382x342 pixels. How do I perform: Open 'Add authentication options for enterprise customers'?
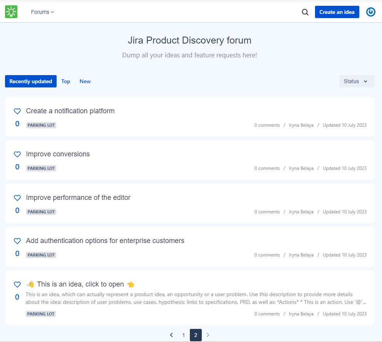105,241
